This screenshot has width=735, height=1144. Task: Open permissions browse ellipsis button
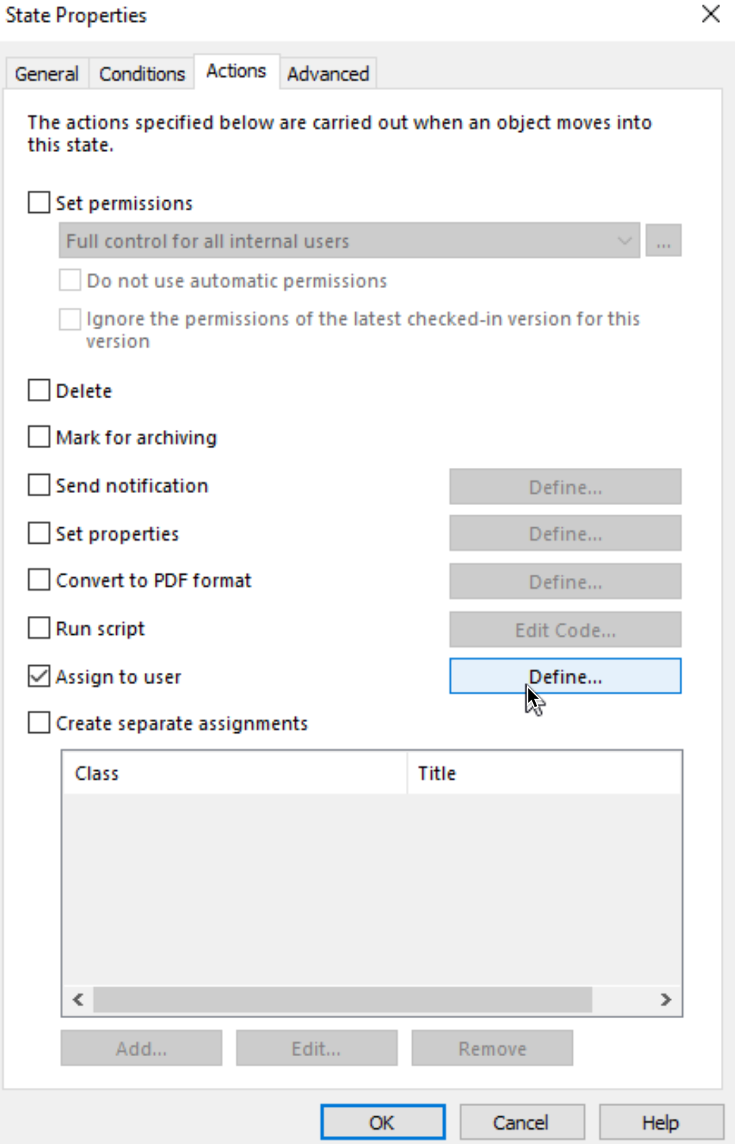click(x=663, y=241)
